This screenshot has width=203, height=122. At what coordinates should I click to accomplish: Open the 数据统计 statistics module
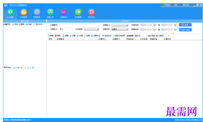click(64, 13)
